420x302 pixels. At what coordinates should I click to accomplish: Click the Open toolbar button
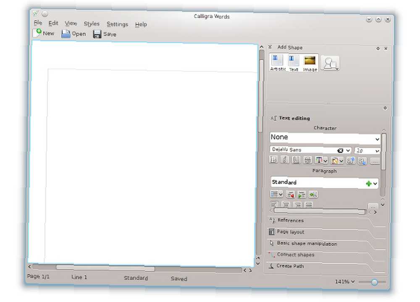click(x=73, y=34)
